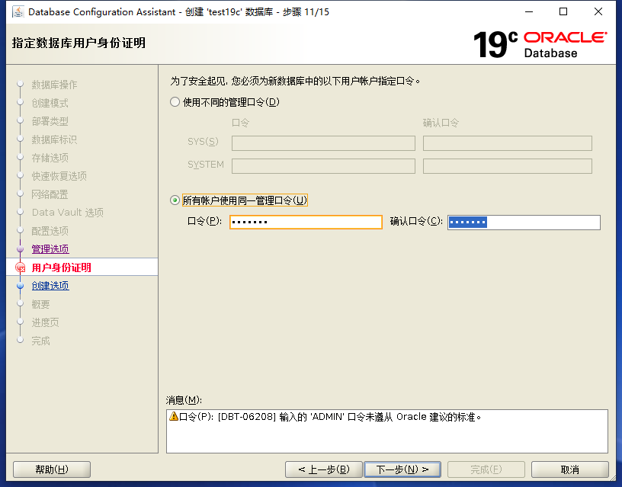Click the SYSTEM account label
This screenshot has width=622, height=487.
point(206,165)
